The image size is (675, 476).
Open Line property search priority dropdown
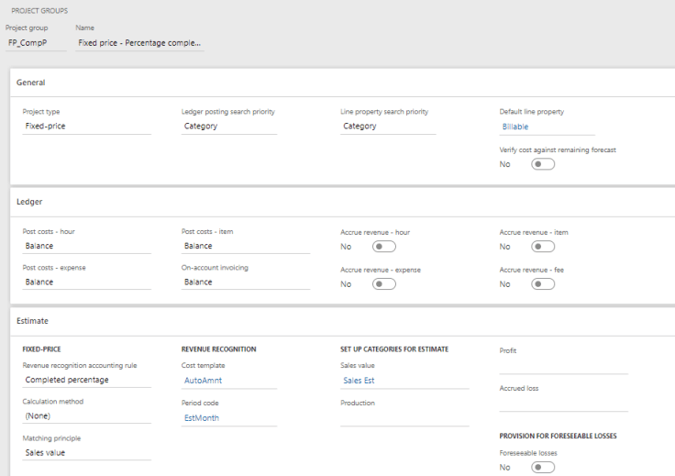pyautogui.click(x=387, y=127)
